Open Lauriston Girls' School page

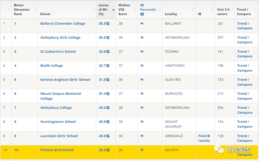[59, 136]
